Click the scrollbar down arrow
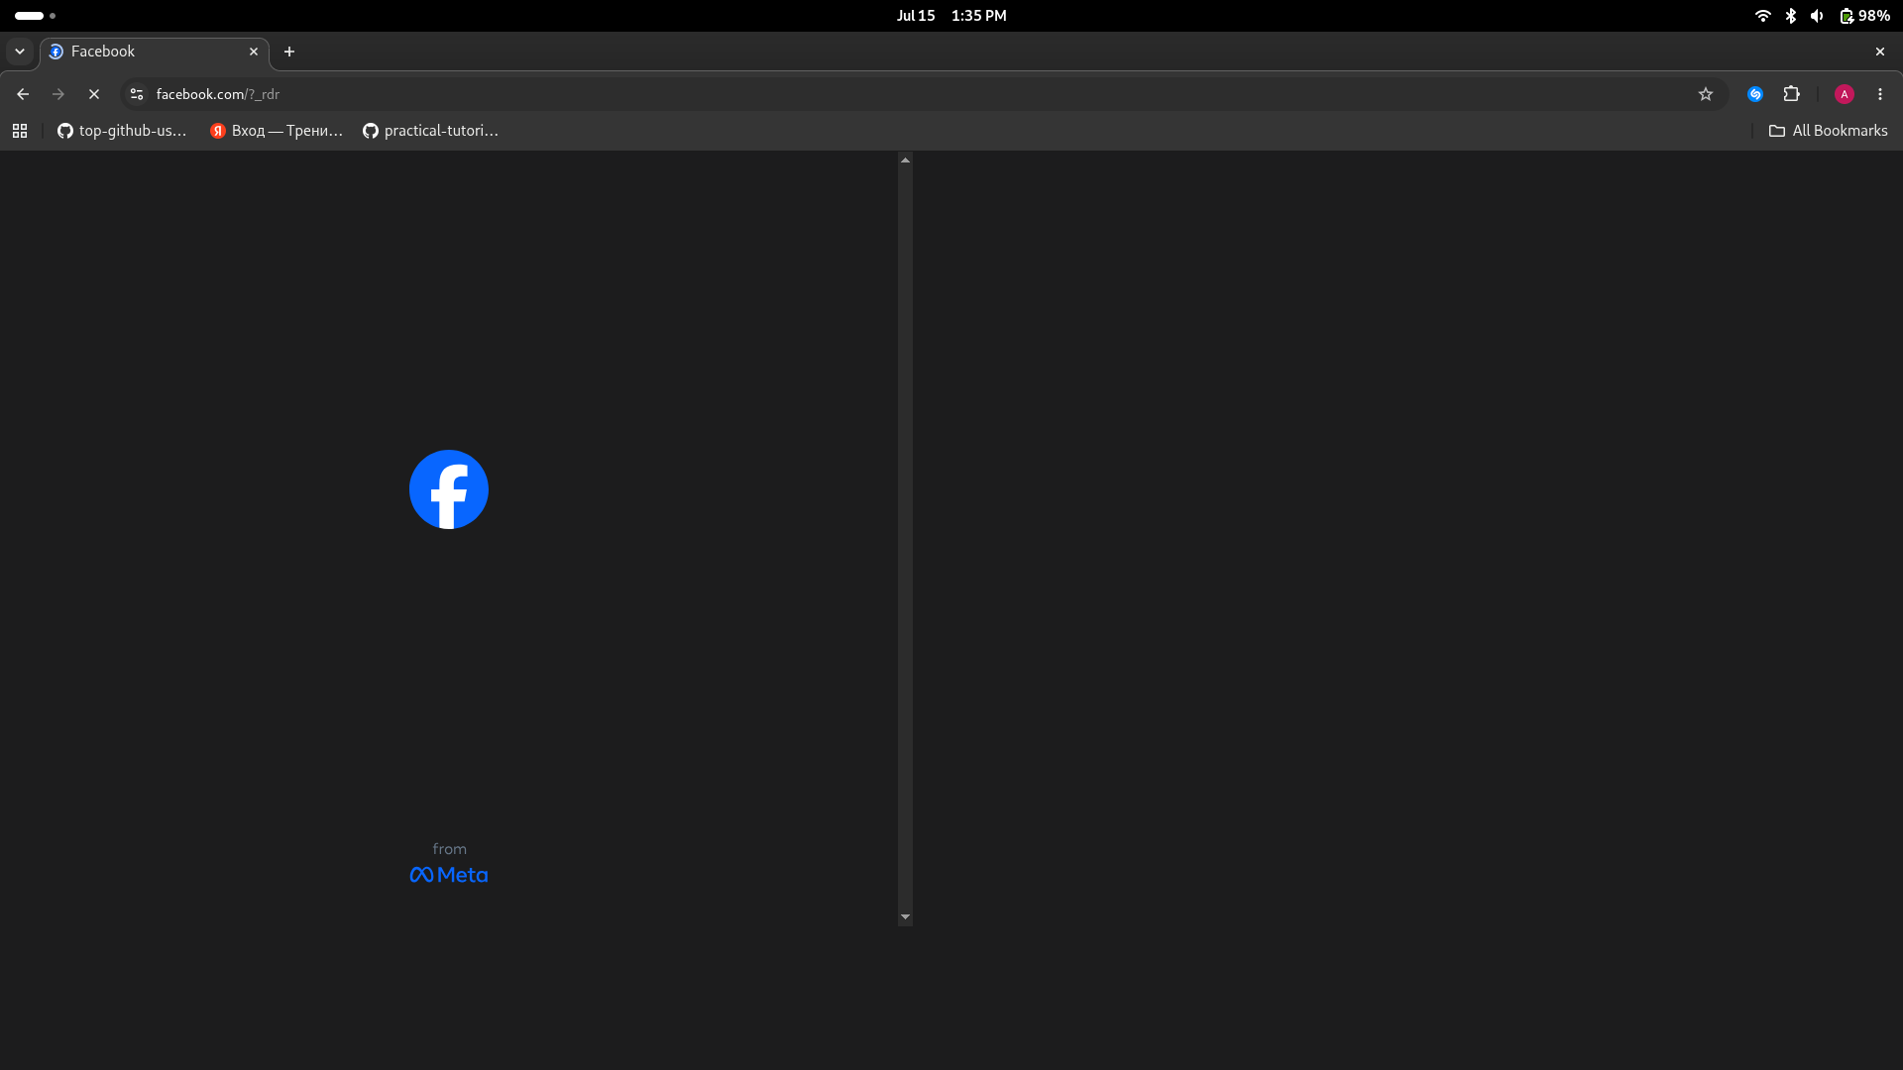The height and width of the screenshot is (1070, 1903). pos(905,917)
